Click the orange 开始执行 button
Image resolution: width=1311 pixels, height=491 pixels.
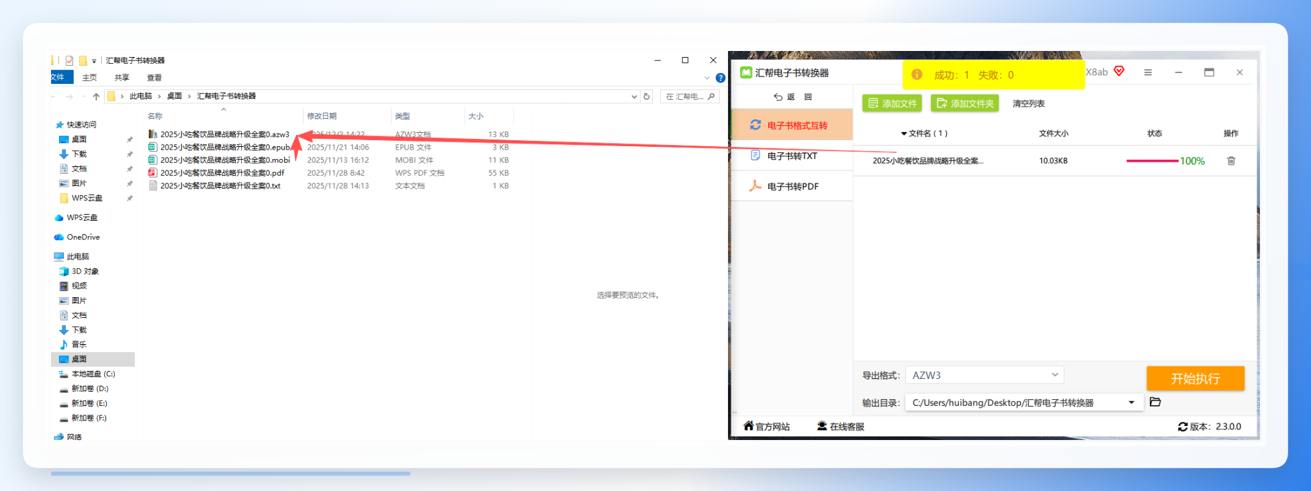click(1195, 378)
